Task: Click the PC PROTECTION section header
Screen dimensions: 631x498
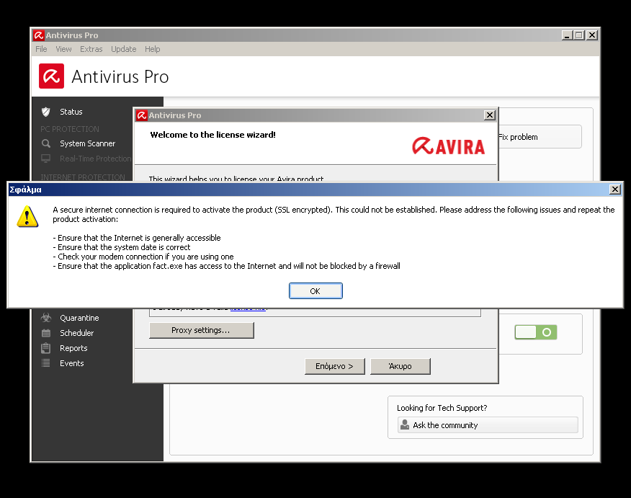Action: (70, 129)
